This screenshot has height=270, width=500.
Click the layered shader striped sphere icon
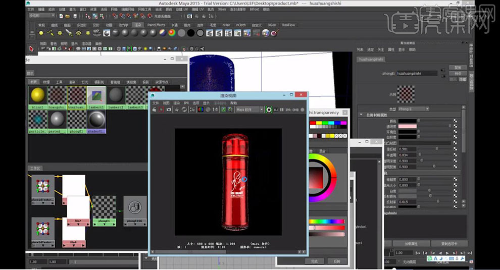click(163, 33)
